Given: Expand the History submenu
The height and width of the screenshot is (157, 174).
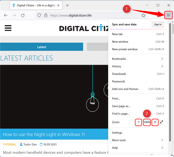Looking at the screenshot, I should (138, 66).
